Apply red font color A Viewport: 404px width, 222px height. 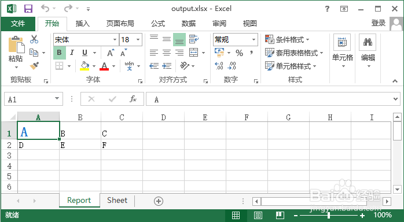click(104, 66)
